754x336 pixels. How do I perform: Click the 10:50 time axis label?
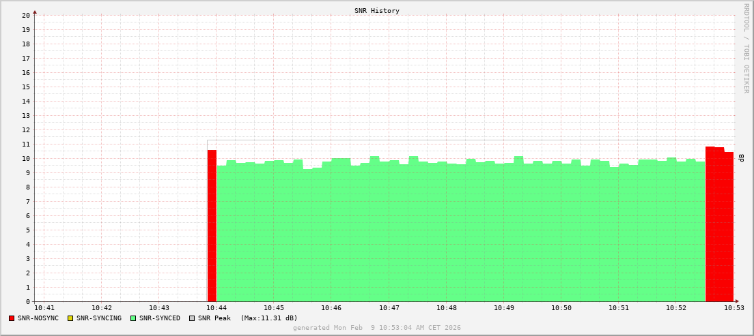tap(561, 309)
